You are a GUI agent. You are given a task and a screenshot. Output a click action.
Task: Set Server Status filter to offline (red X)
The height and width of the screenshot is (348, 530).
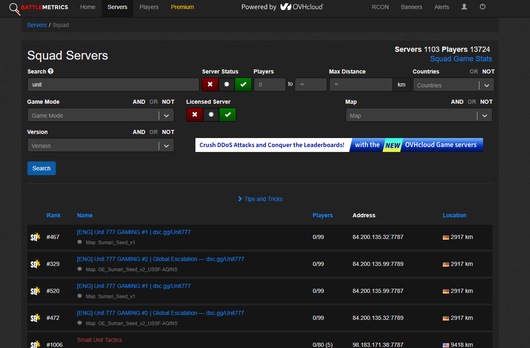tap(210, 85)
